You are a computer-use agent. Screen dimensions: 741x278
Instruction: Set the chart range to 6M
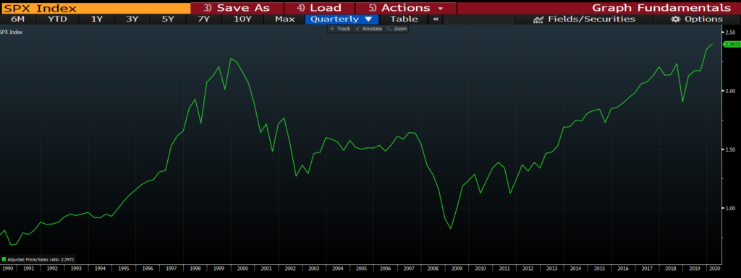[17, 19]
